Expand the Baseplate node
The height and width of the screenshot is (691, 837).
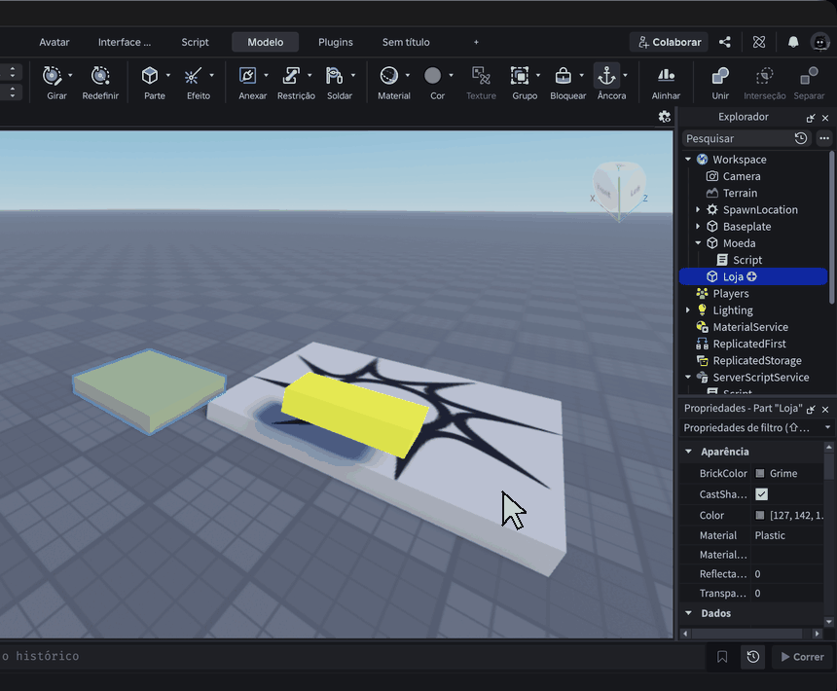698,226
